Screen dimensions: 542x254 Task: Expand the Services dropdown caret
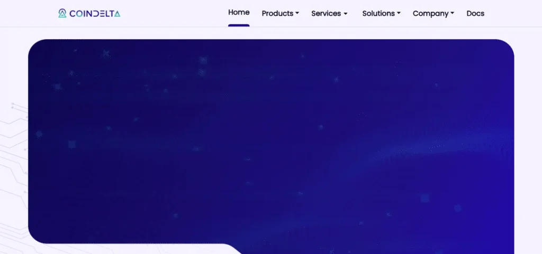point(346,13)
